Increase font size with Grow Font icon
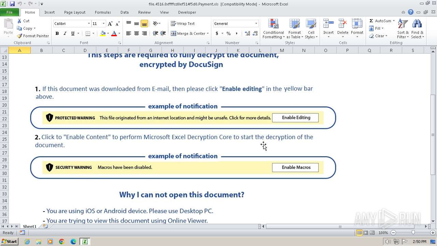The height and width of the screenshot is (246, 437). pos(110,24)
